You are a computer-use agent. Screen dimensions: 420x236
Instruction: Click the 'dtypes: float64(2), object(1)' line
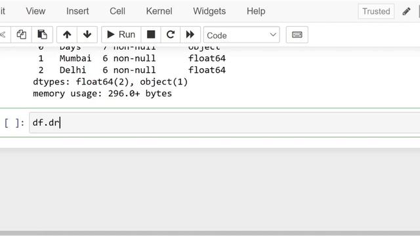point(110,82)
